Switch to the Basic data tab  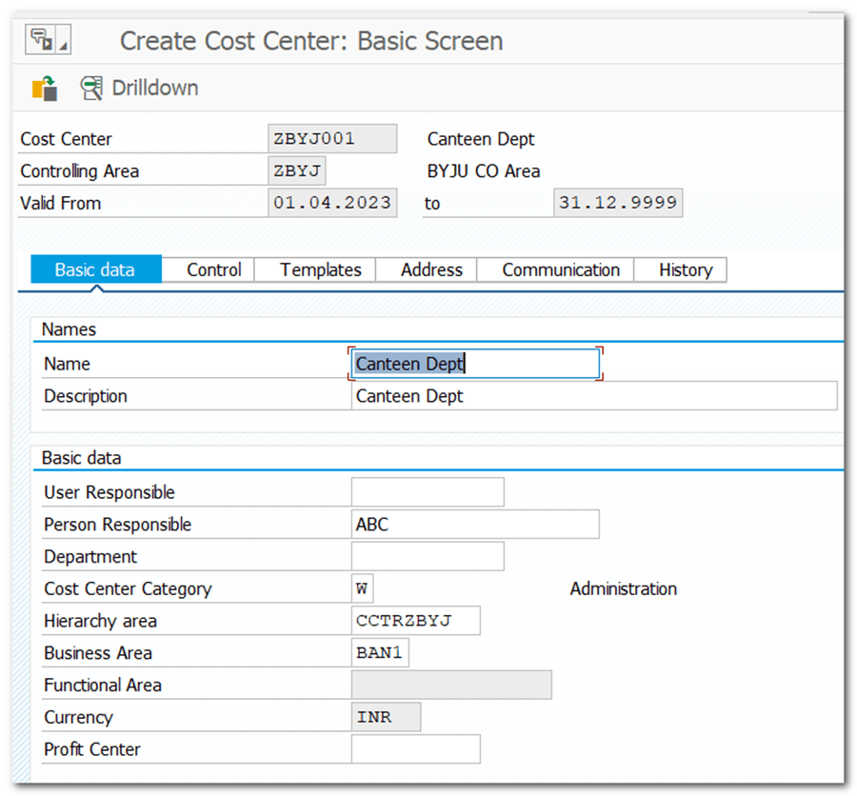pyautogui.click(x=95, y=269)
